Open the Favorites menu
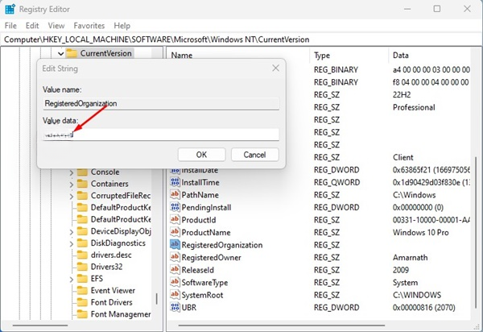Viewport: 483px width, 332px height. (x=89, y=26)
